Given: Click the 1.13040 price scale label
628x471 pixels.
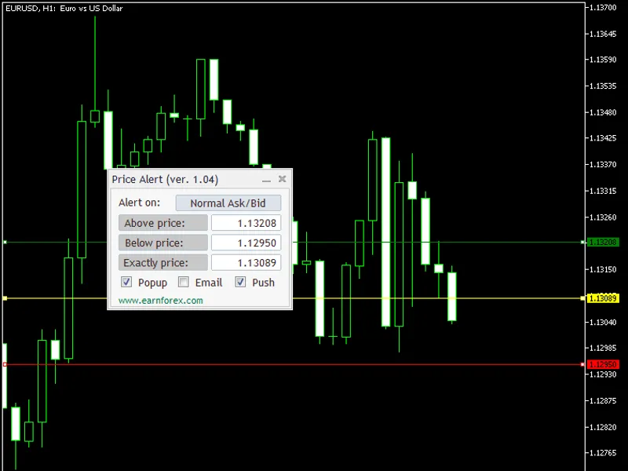Looking at the screenshot, I should [603, 322].
